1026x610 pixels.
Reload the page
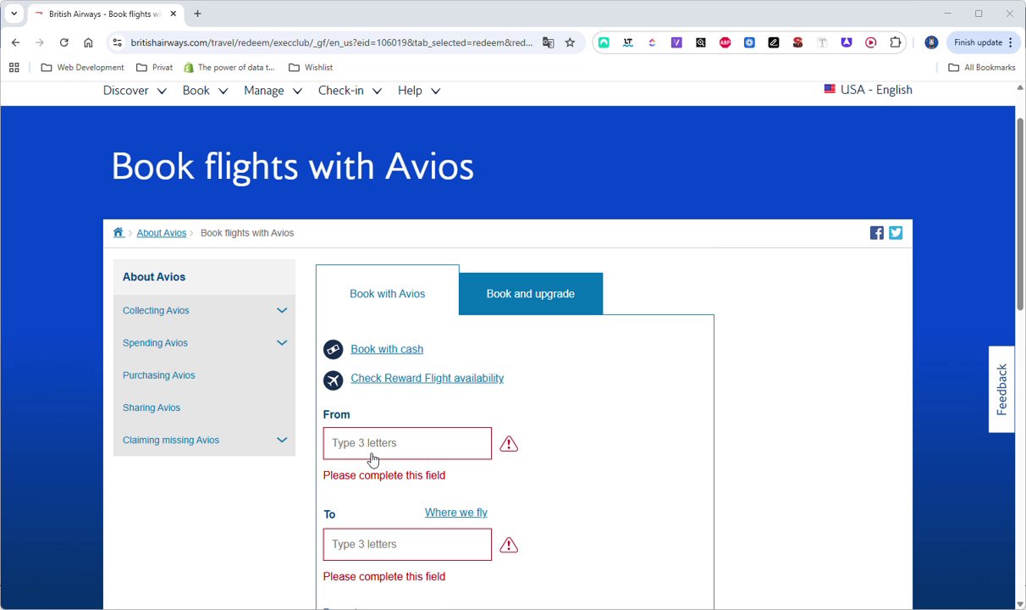63,42
